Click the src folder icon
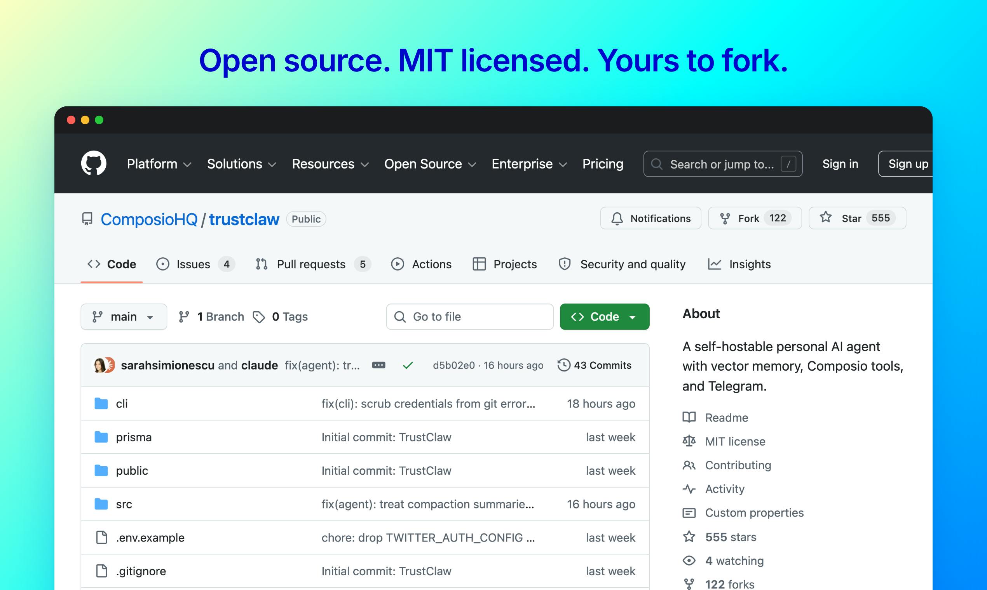Viewport: 987px width, 590px height. click(101, 504)
